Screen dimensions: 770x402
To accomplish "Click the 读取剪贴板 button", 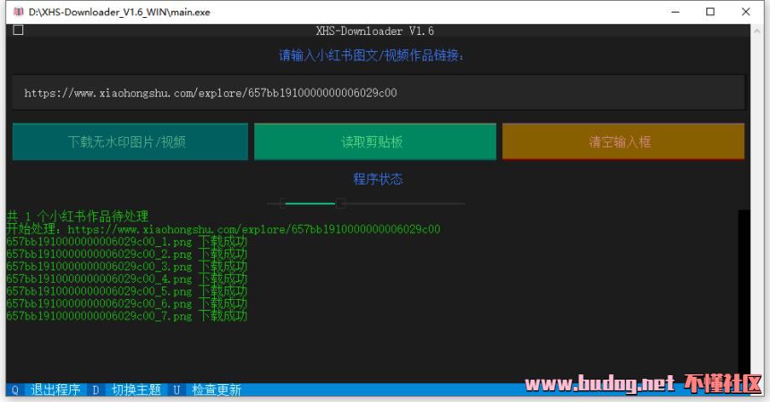I will (x=375, y=141).
